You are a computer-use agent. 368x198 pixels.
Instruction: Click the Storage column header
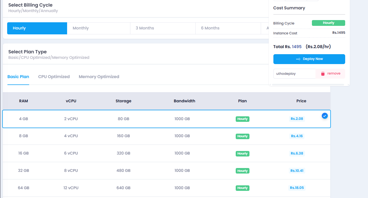coord(123,101)
